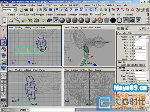Open the Edit NURBS menu
Viewport: 150px width, 112px height.
coord(74,5)
